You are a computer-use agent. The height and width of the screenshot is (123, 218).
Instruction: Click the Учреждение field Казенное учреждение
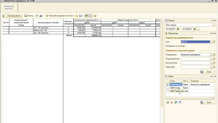coord(195,55)
